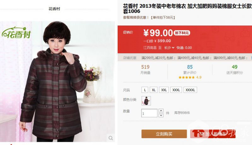Choose size XXXL option

(x=176, y=90)
